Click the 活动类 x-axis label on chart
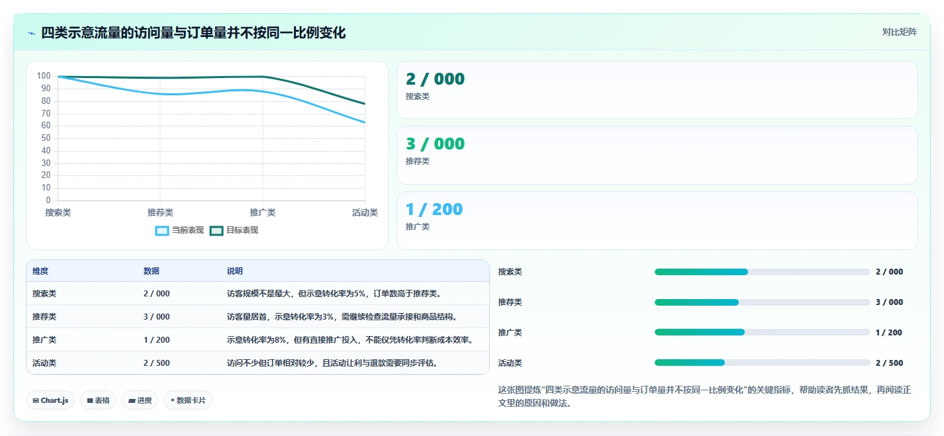This screenshot has width=944, height=436. click(365, 212)
